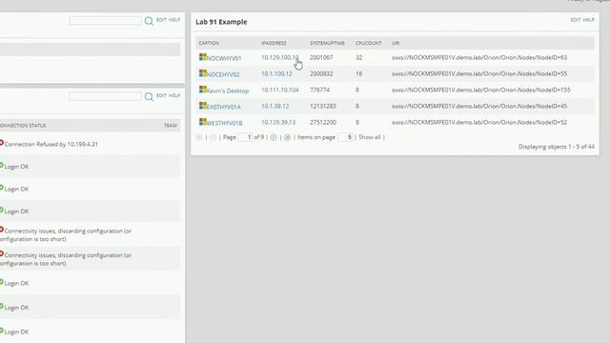Open the WESTHYV01B node link
This screenshot has height=343, width=610.
[x=225, y=123]
